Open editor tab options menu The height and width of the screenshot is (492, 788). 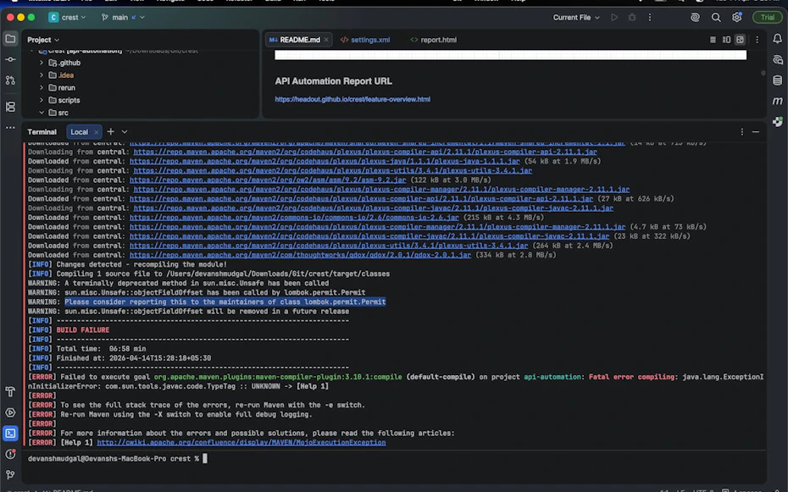point(757,40)
